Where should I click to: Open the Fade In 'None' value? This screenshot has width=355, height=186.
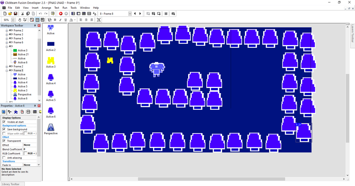coord(30,165)
